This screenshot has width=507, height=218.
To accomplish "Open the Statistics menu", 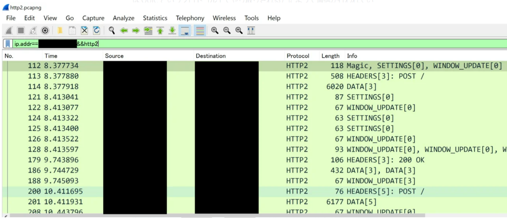I will point(155,18).
